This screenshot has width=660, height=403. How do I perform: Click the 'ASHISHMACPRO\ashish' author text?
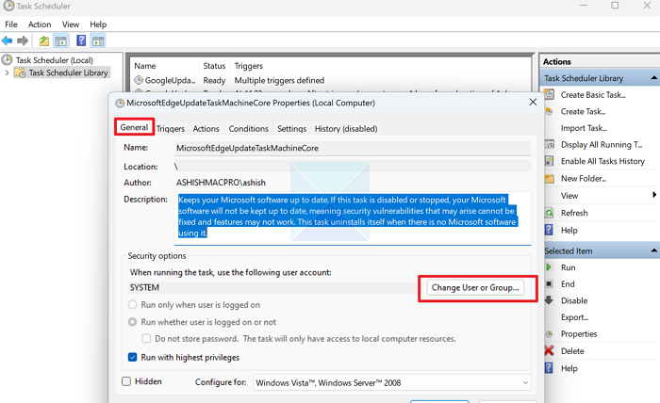tap(221, 183)
